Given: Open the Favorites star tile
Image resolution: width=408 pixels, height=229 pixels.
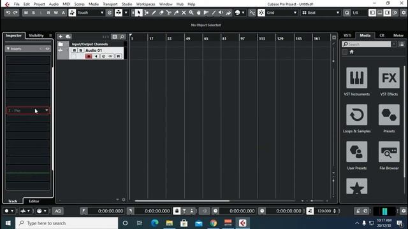Looking at the screenshot, I should coord(357,186).
